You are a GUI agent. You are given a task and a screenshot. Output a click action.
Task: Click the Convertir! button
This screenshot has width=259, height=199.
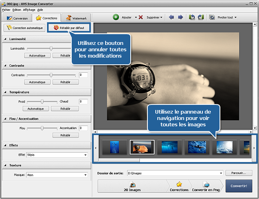pyautogui.click(x=238, y=186)
